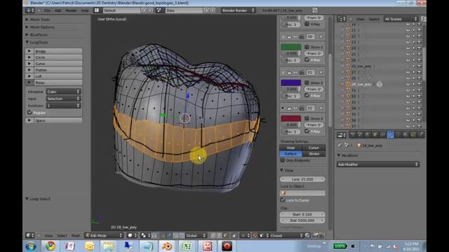Click the Space LoopTools button
The width and height of the screenshot is (449, 252).
coord(58,120)
